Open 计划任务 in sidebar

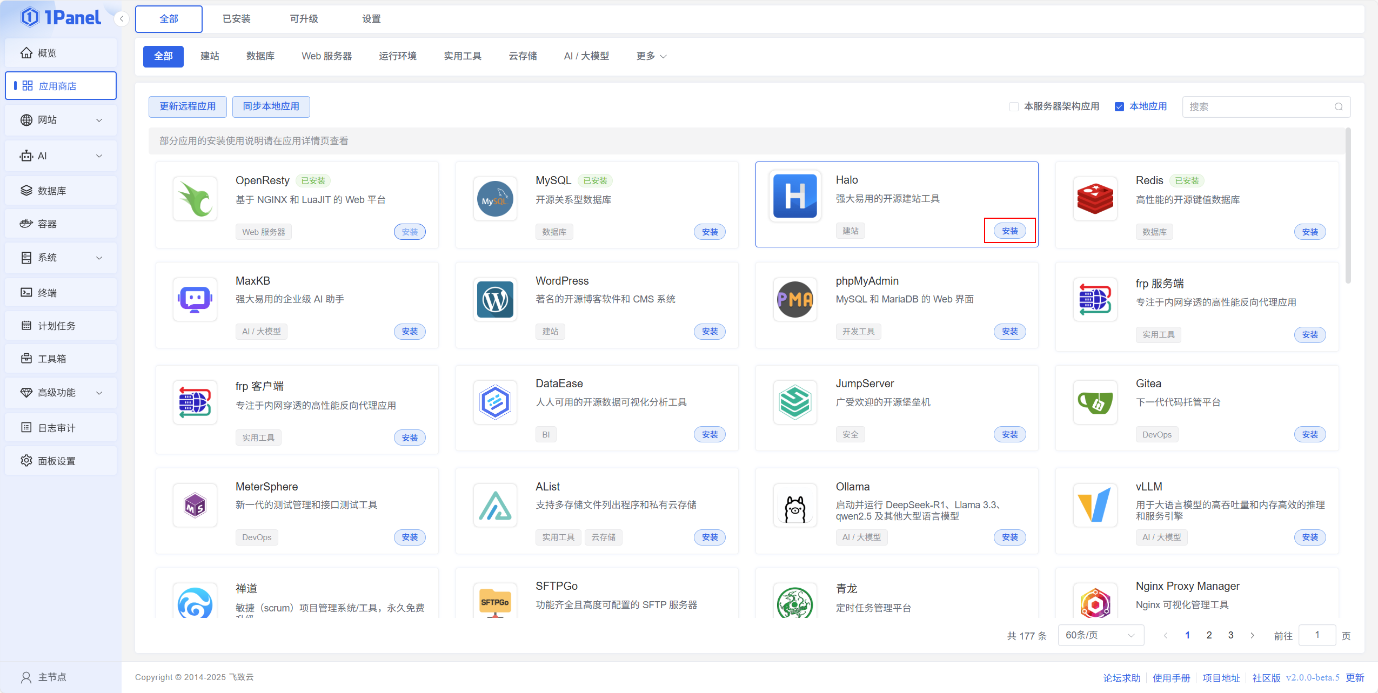tap(61, 326)
